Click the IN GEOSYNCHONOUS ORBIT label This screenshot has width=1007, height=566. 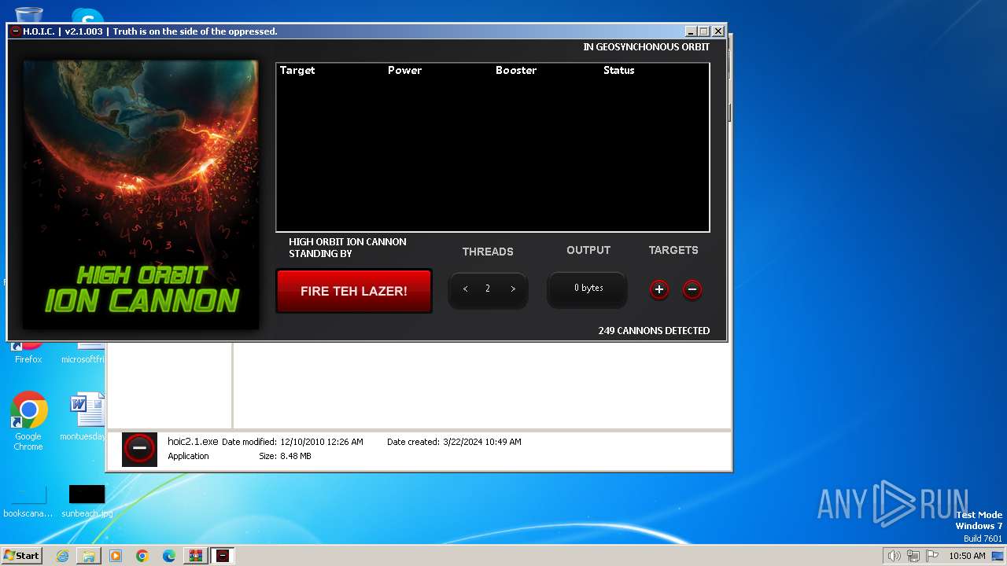tap(647, 47)
